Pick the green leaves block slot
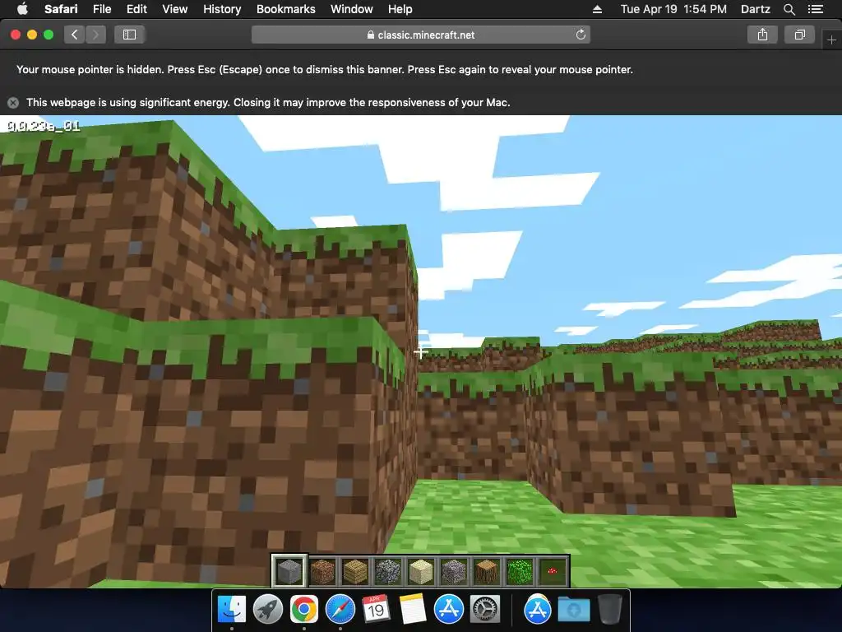 tap(520, 571)
